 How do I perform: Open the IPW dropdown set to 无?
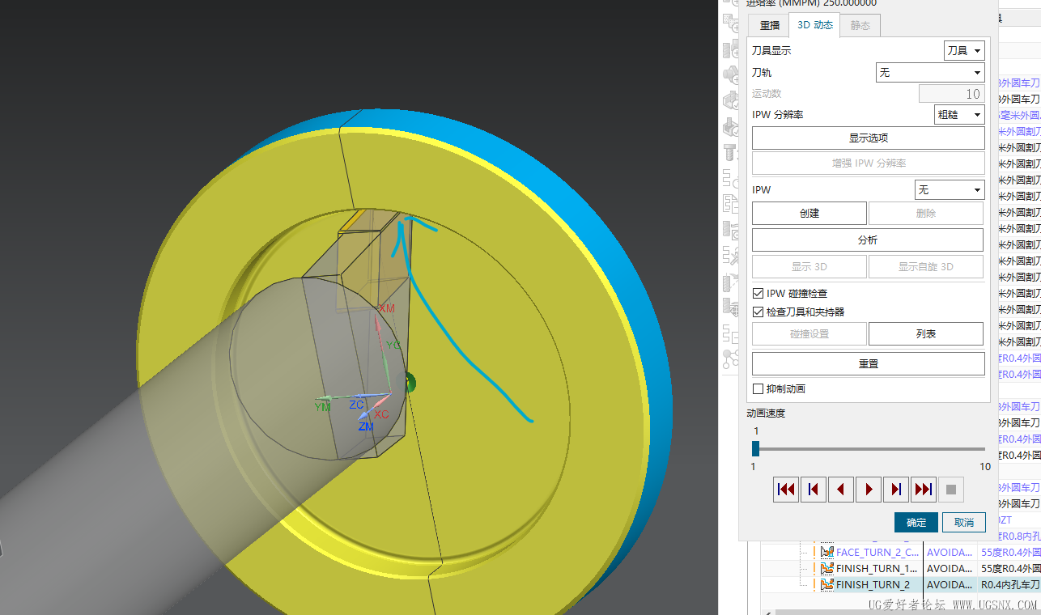click(x=950, y=190)
